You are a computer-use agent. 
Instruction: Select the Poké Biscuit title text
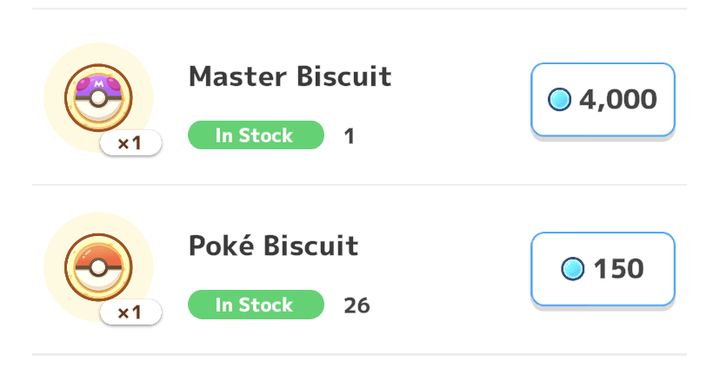273,246
